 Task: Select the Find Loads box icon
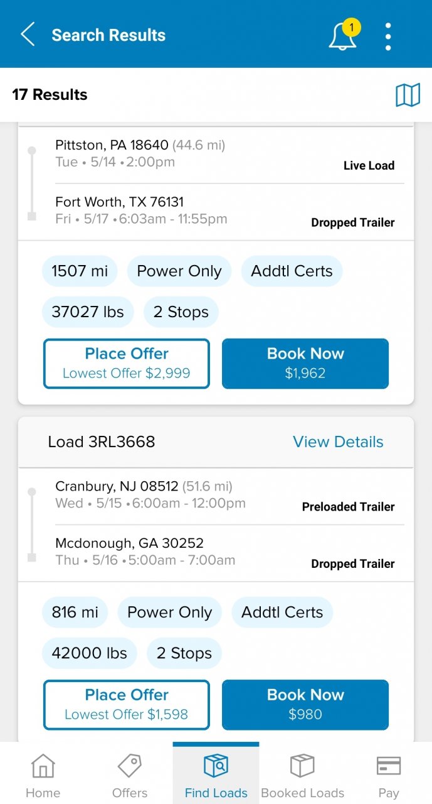(216, 767)
